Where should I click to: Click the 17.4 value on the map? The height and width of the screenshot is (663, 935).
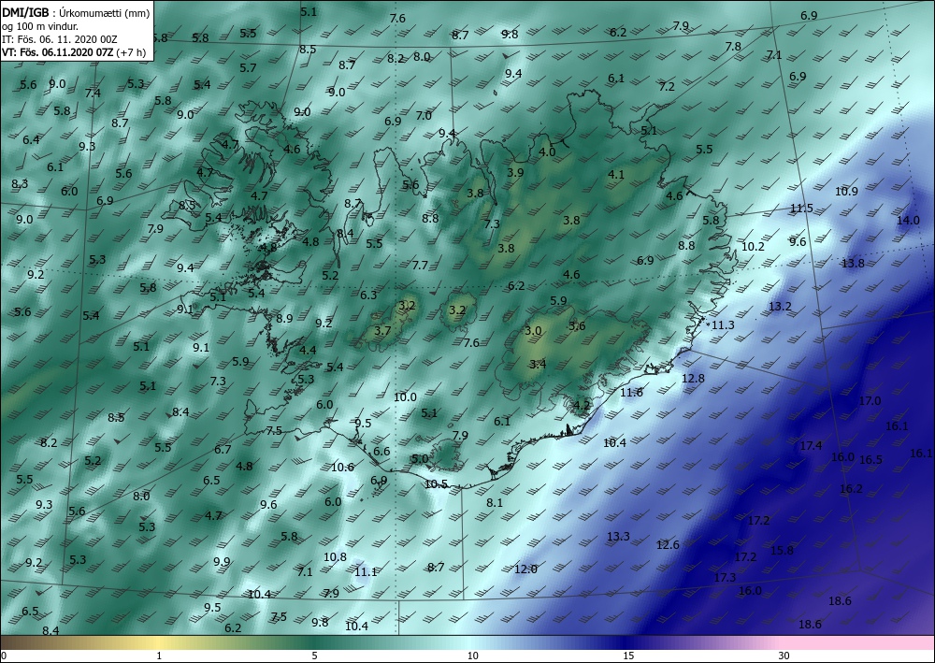(811, 445)
